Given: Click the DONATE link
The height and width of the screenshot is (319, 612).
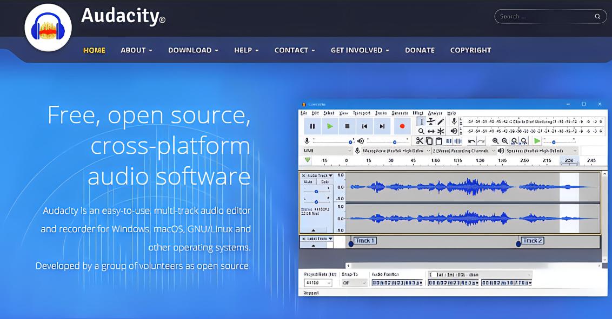Looking at the screenshot, I should (x=420, y=50).
